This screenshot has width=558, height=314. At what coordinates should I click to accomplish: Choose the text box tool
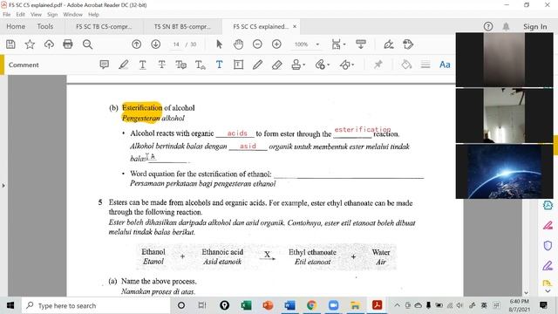coord(238,65)
